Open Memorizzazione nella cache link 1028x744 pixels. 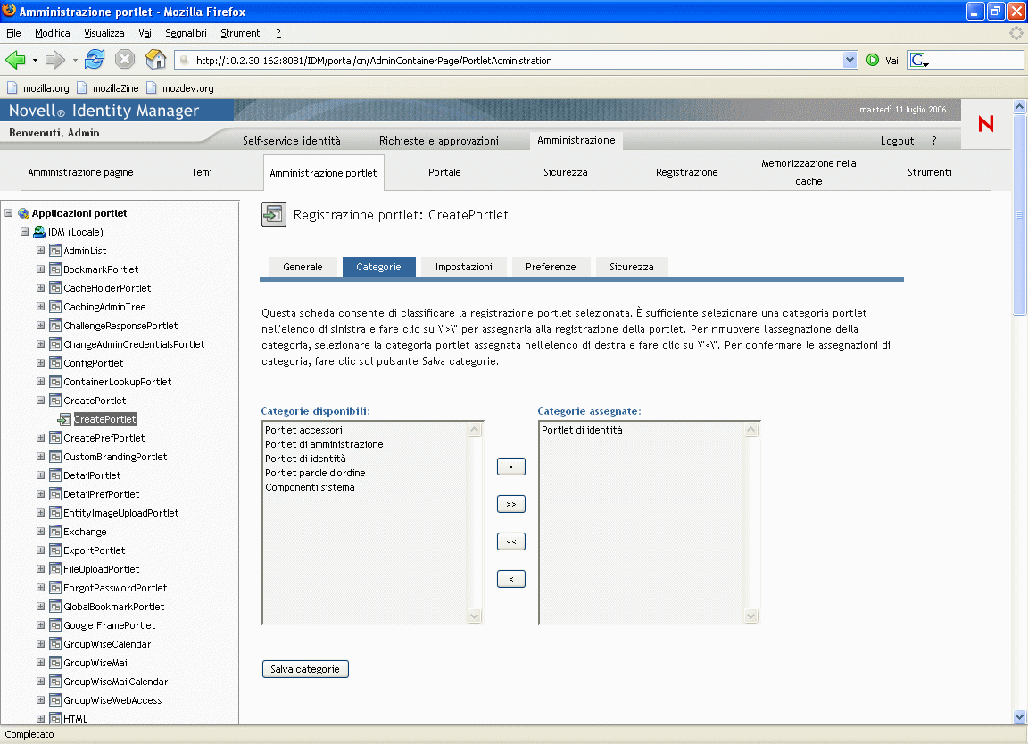[808, 172]
